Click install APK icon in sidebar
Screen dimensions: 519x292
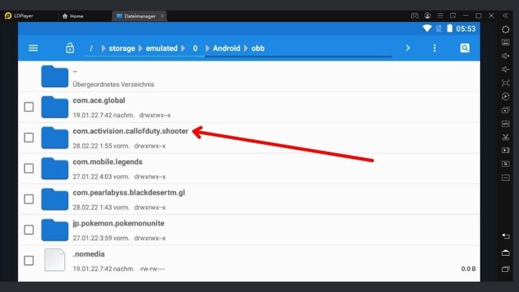[x=505, y=123]
